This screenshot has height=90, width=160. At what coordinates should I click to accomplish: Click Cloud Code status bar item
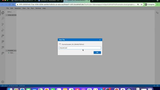[x=13, y=86]
